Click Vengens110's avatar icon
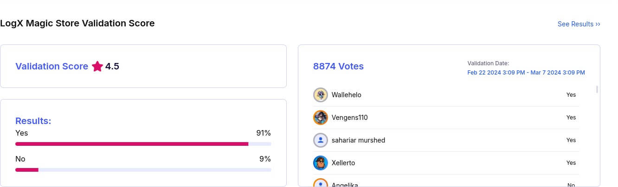618x187 pixels. point(321,117)
